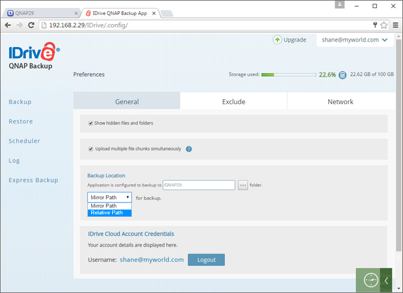Open Express Backup in the sidebar

pyautogui.click(x=33, y=180)
